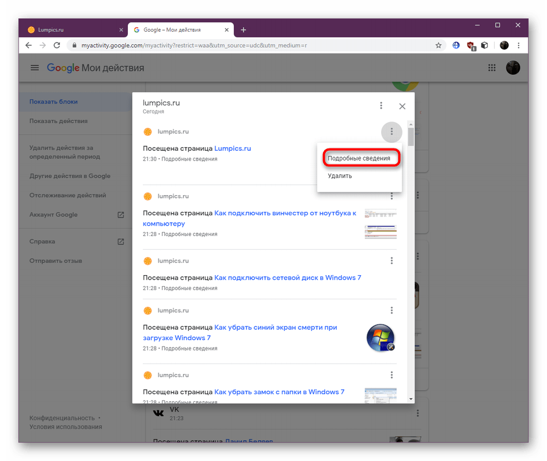Select Показать действия in sidebar

click(75, 121)
